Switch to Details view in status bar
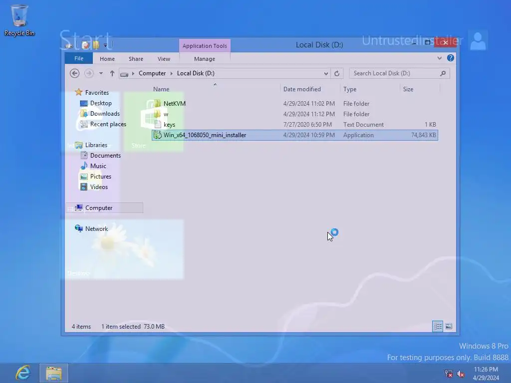 pos(437,326)
